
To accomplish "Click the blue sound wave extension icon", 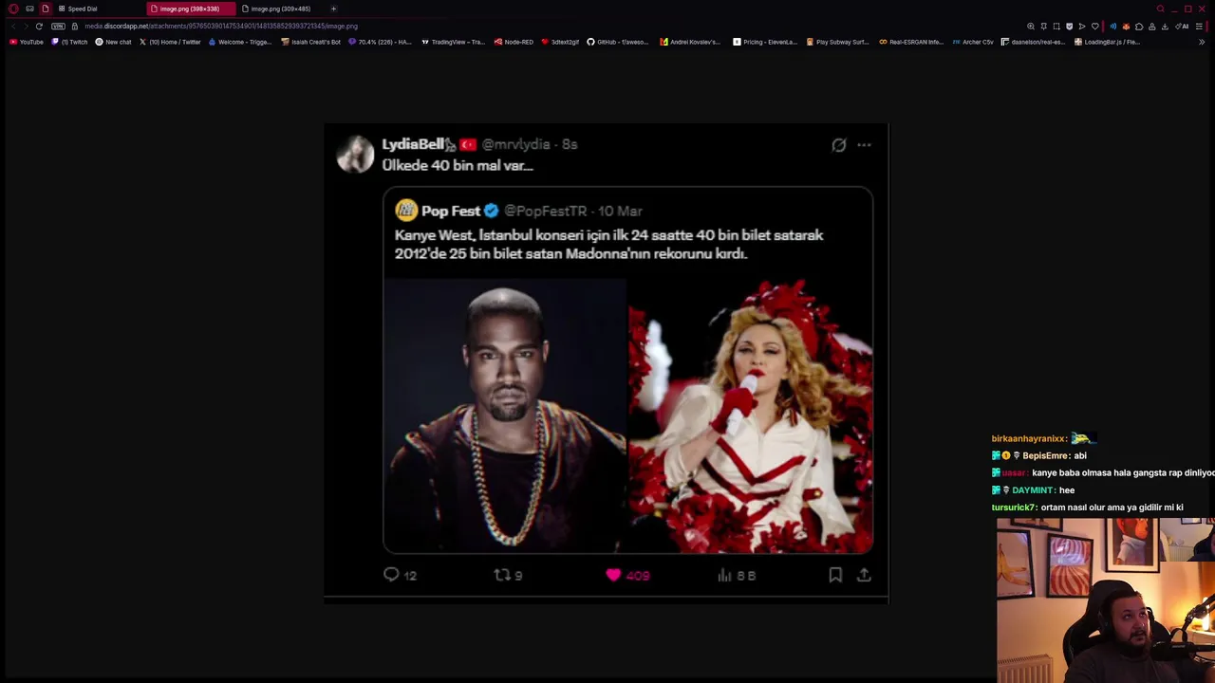I will tap(1113, 27).
